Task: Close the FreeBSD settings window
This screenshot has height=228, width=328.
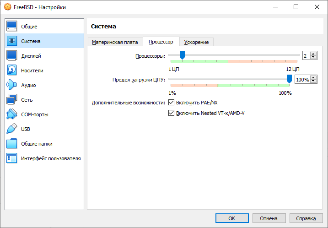Action: click(317, 7)
